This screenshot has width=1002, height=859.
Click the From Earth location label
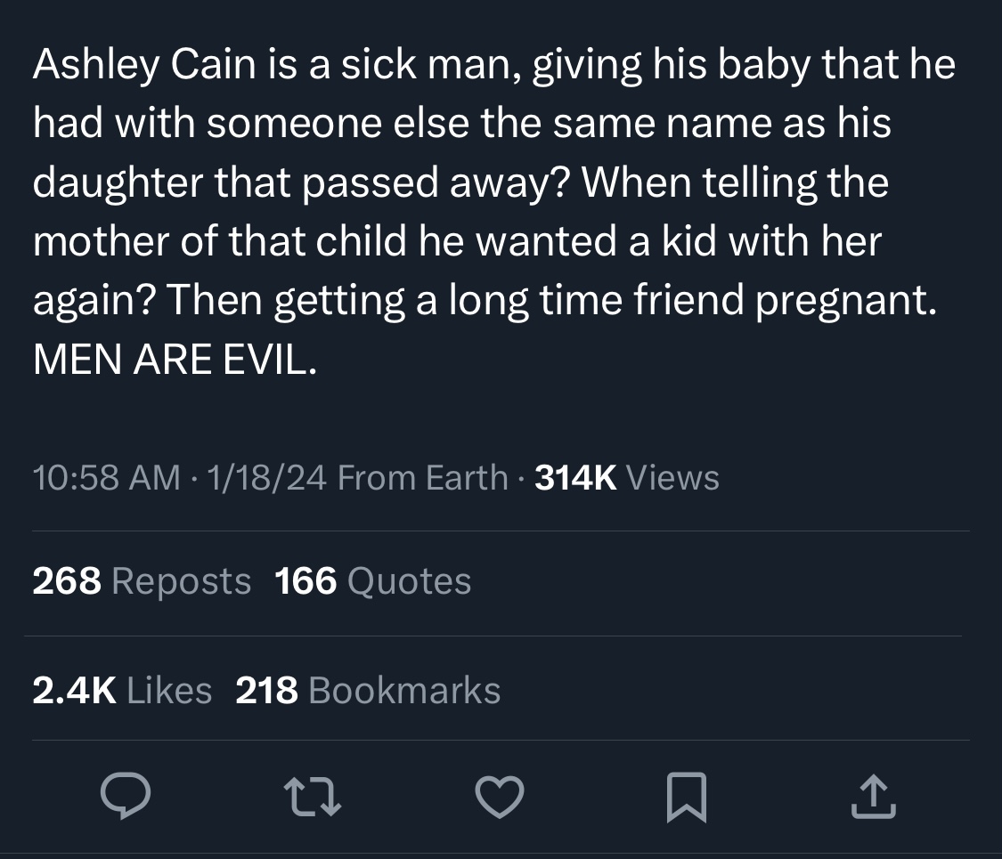tap(422, 477)
